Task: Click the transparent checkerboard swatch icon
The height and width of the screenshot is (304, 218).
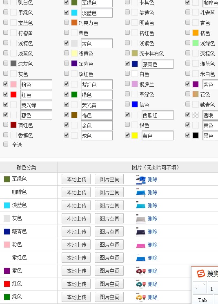Action: pos(196,115)
